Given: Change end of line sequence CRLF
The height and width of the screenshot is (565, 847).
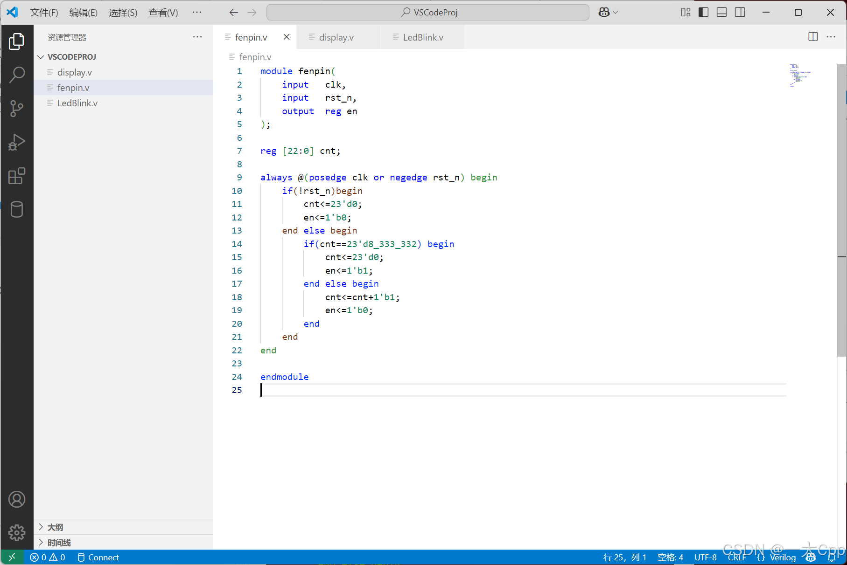Looking at the screenshot, I should pyautogui.click(x=736, y=557).
